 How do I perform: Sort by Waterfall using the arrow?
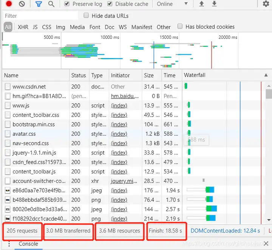pyautogui.click(x=266, y=75)
